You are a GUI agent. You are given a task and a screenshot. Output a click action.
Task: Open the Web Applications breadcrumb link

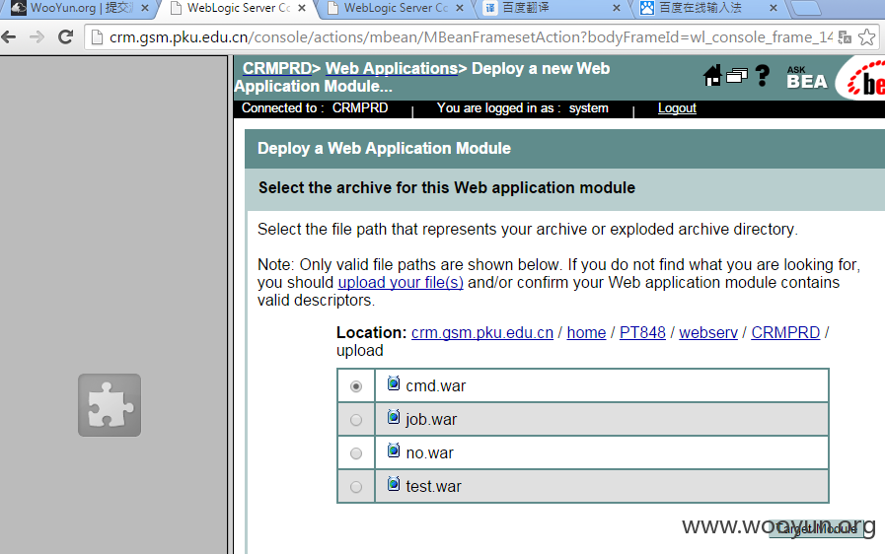[x=391, y=68]
